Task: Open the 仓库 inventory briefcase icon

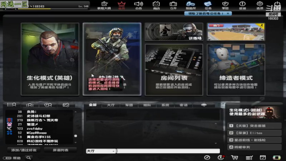Action: 173,5
